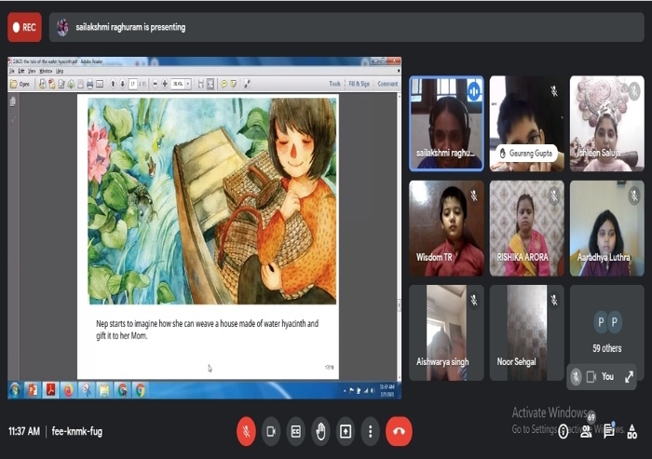The image size is (652, 459).
Task: Open PowerPoint from the shared taskbar
Action: coord(33,390)
